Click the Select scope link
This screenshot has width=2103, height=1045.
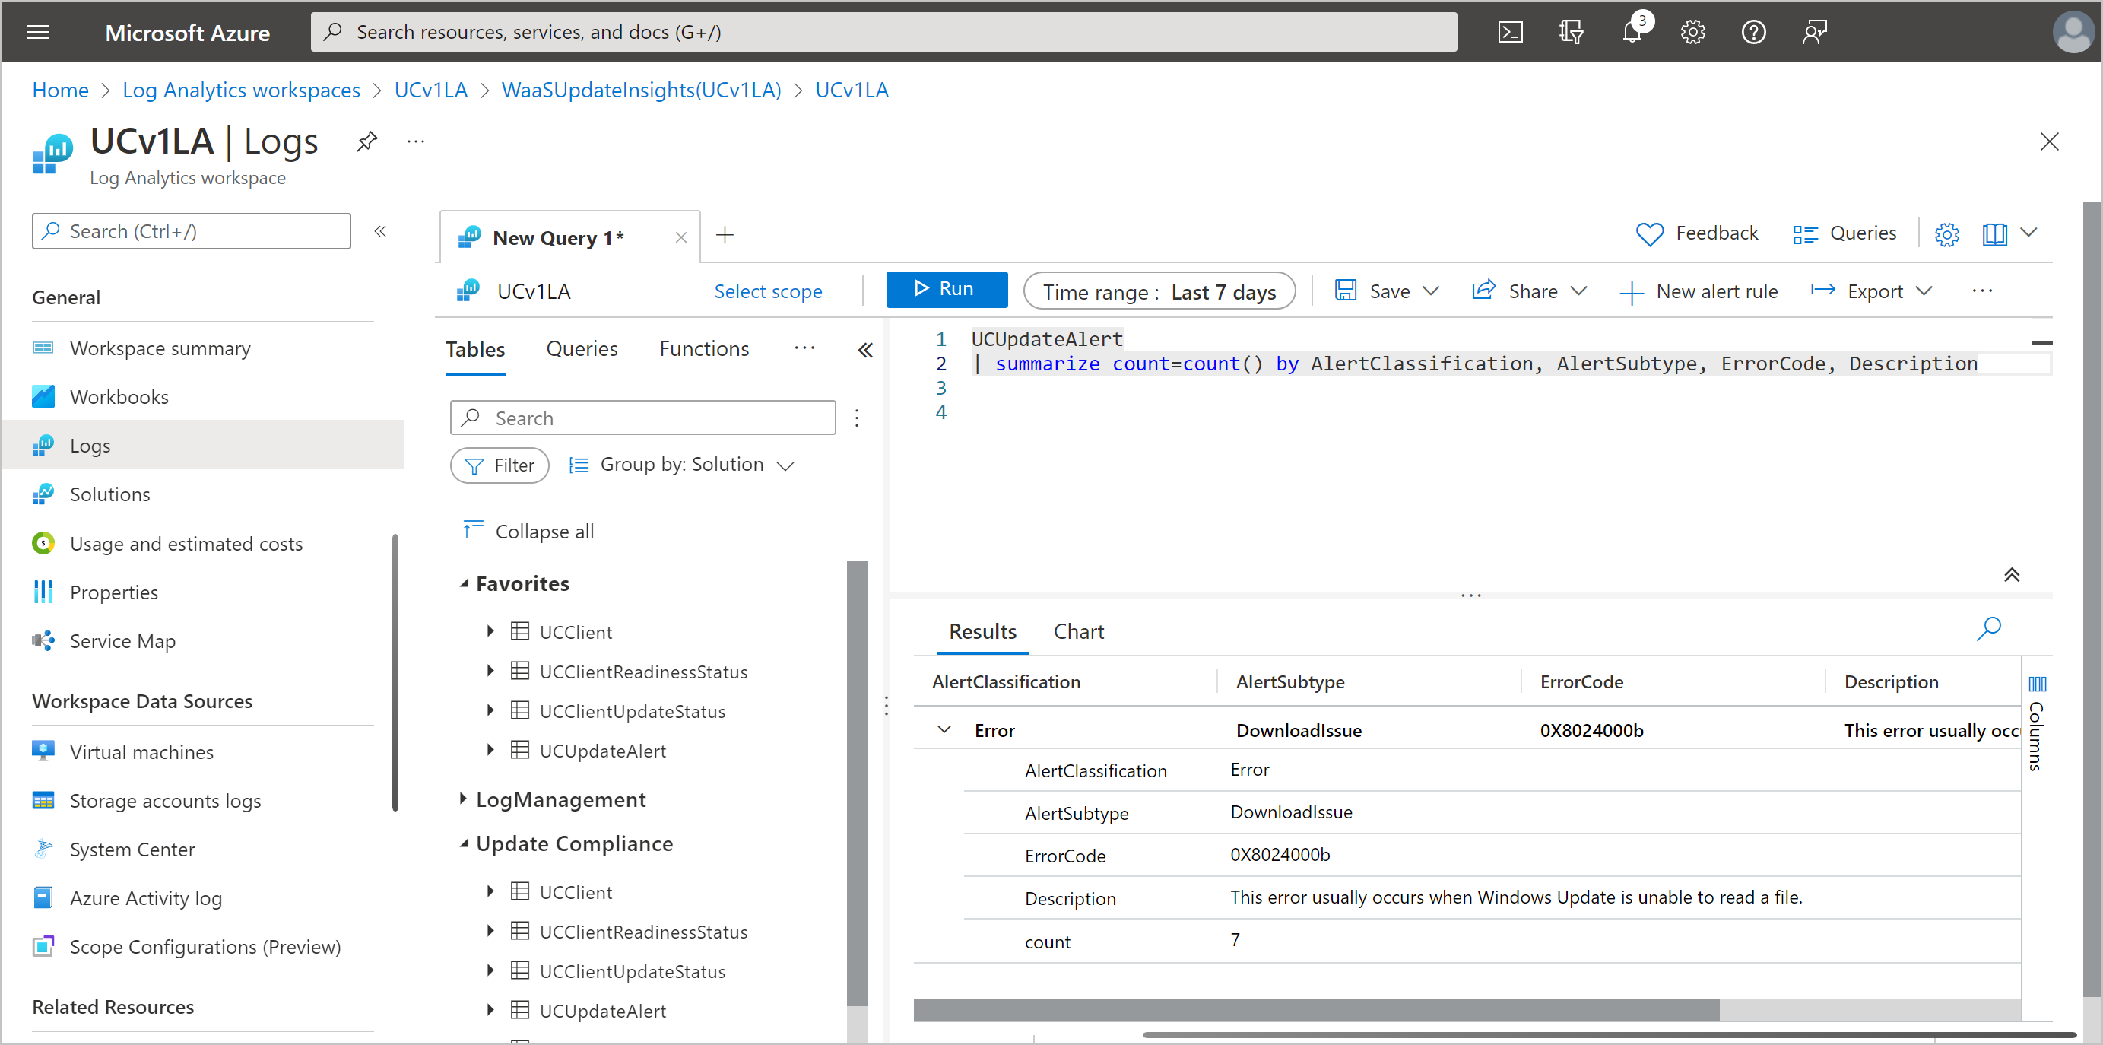click(x=767, y=291)
